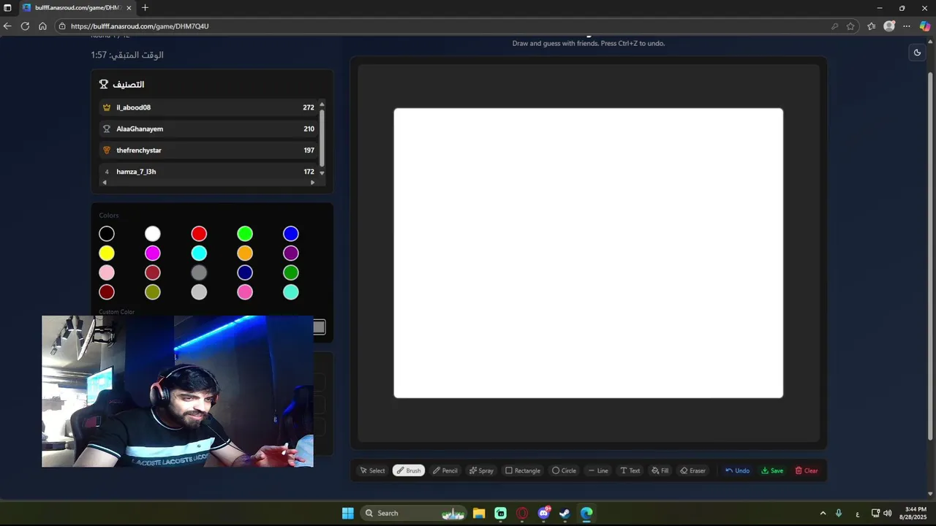The width and height of the screenshot is (936, 526).
Task: Open the browser home page
Action: pyautogui.click(x=42, y=26)
